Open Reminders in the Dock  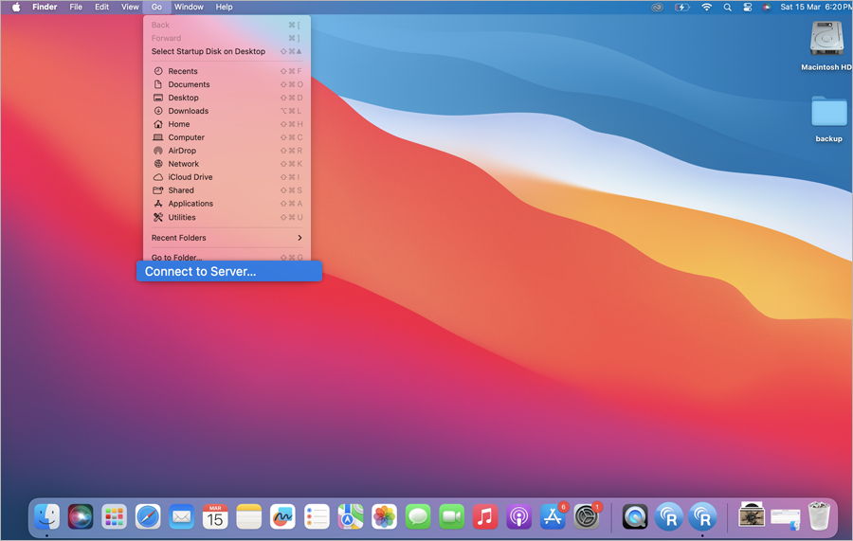(x=317, y=516)
